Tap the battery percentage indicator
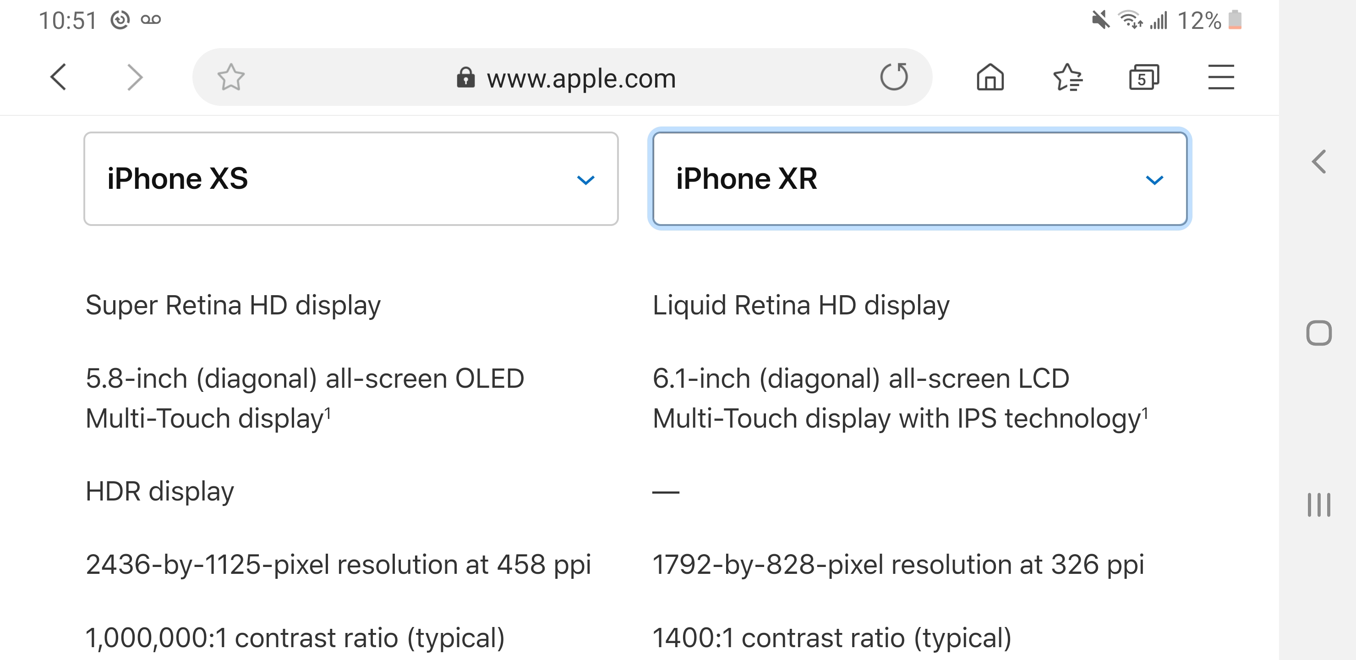 (x=1198, y=21)
